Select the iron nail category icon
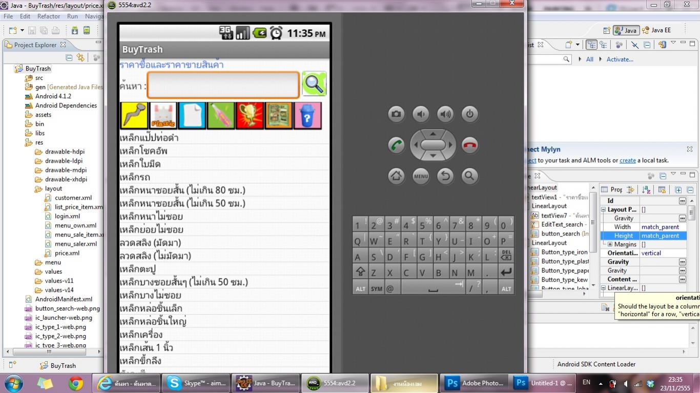The height and width of the screenshot is (393, 700). click(134, 116)
